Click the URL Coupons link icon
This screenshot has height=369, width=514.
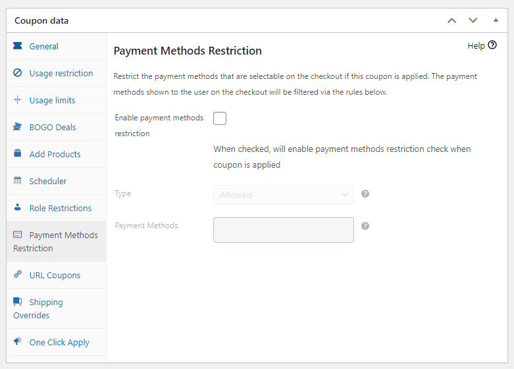pyautogui.click(x=18, y=275)
